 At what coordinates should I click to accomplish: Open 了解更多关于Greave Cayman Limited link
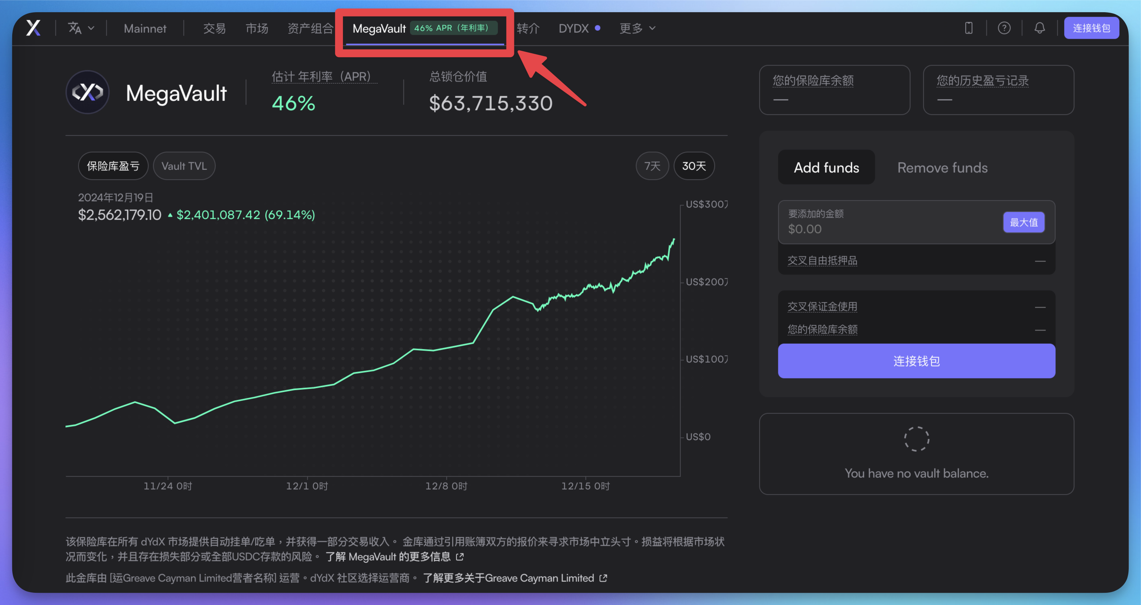coord(508,578)
